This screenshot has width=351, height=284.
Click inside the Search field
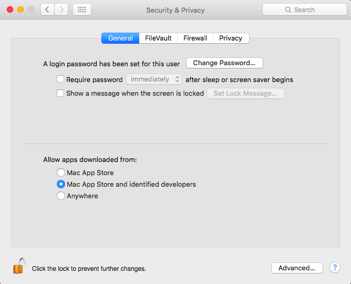(x=310, y=9)
